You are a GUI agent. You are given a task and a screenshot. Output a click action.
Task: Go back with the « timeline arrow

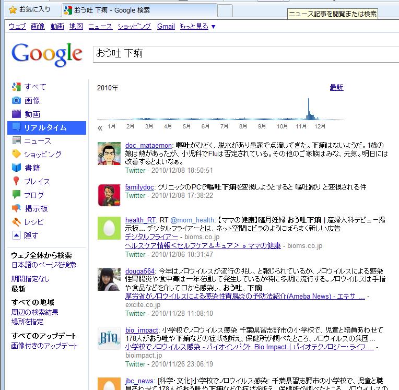tap(100, 128)
